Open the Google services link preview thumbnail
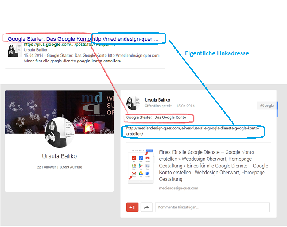 pyautogui.click(x=140, y=166)
